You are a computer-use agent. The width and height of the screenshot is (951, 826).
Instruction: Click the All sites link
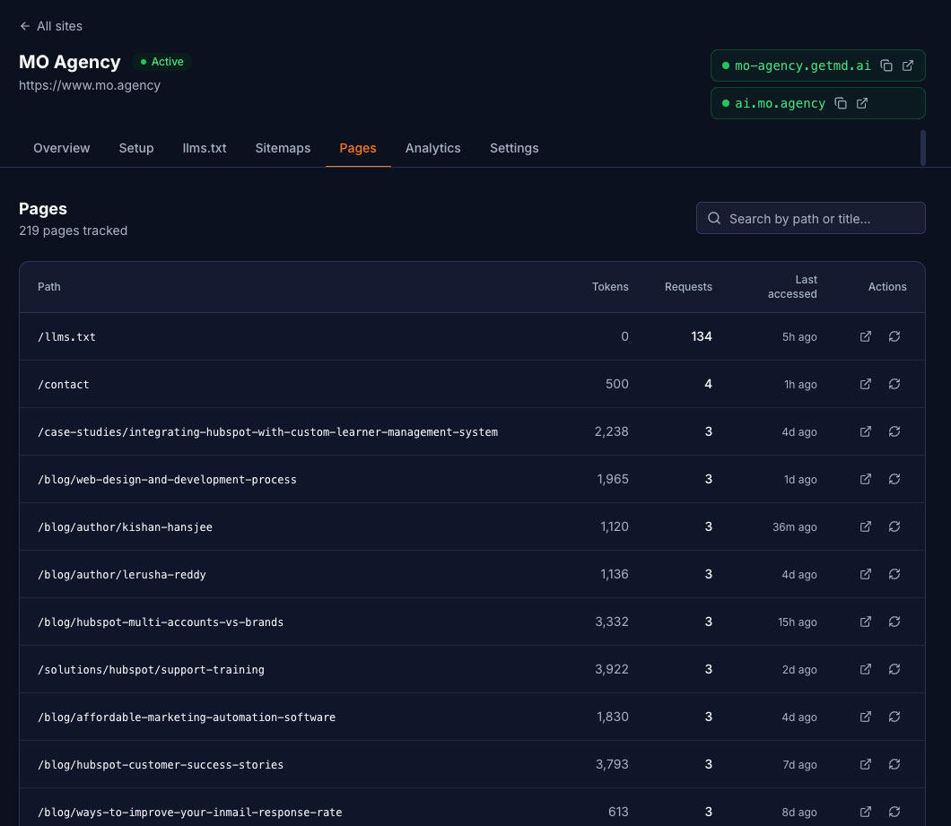tap(58, 26)
